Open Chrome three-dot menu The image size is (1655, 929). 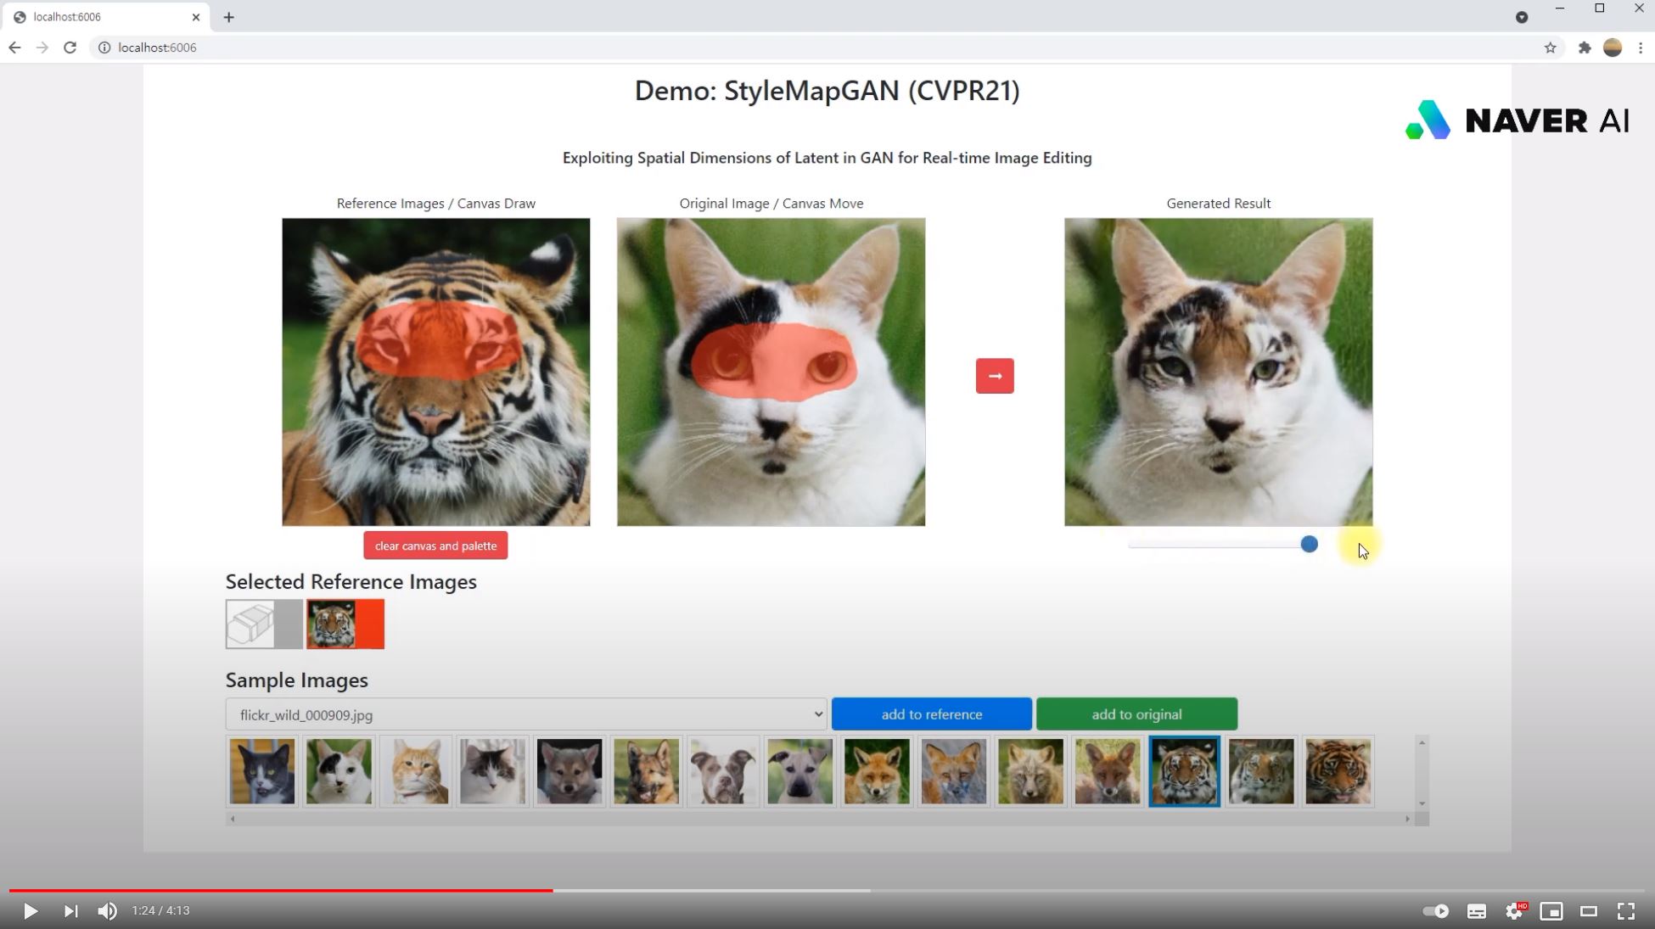(1641, 48)
